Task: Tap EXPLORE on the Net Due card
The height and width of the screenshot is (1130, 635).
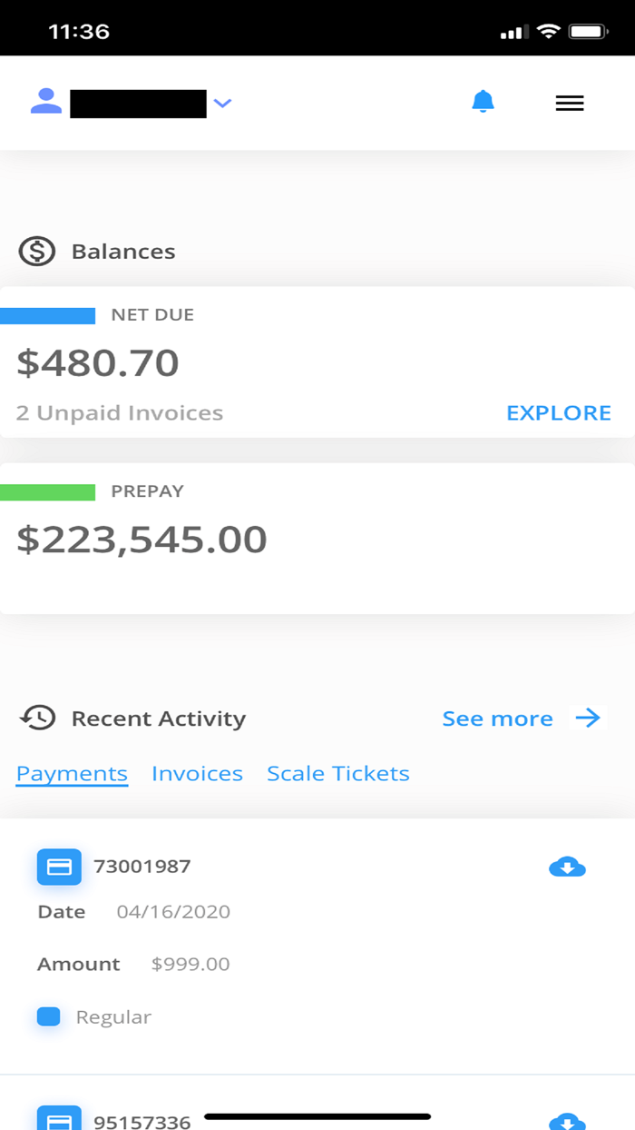Action: (558, 413)
